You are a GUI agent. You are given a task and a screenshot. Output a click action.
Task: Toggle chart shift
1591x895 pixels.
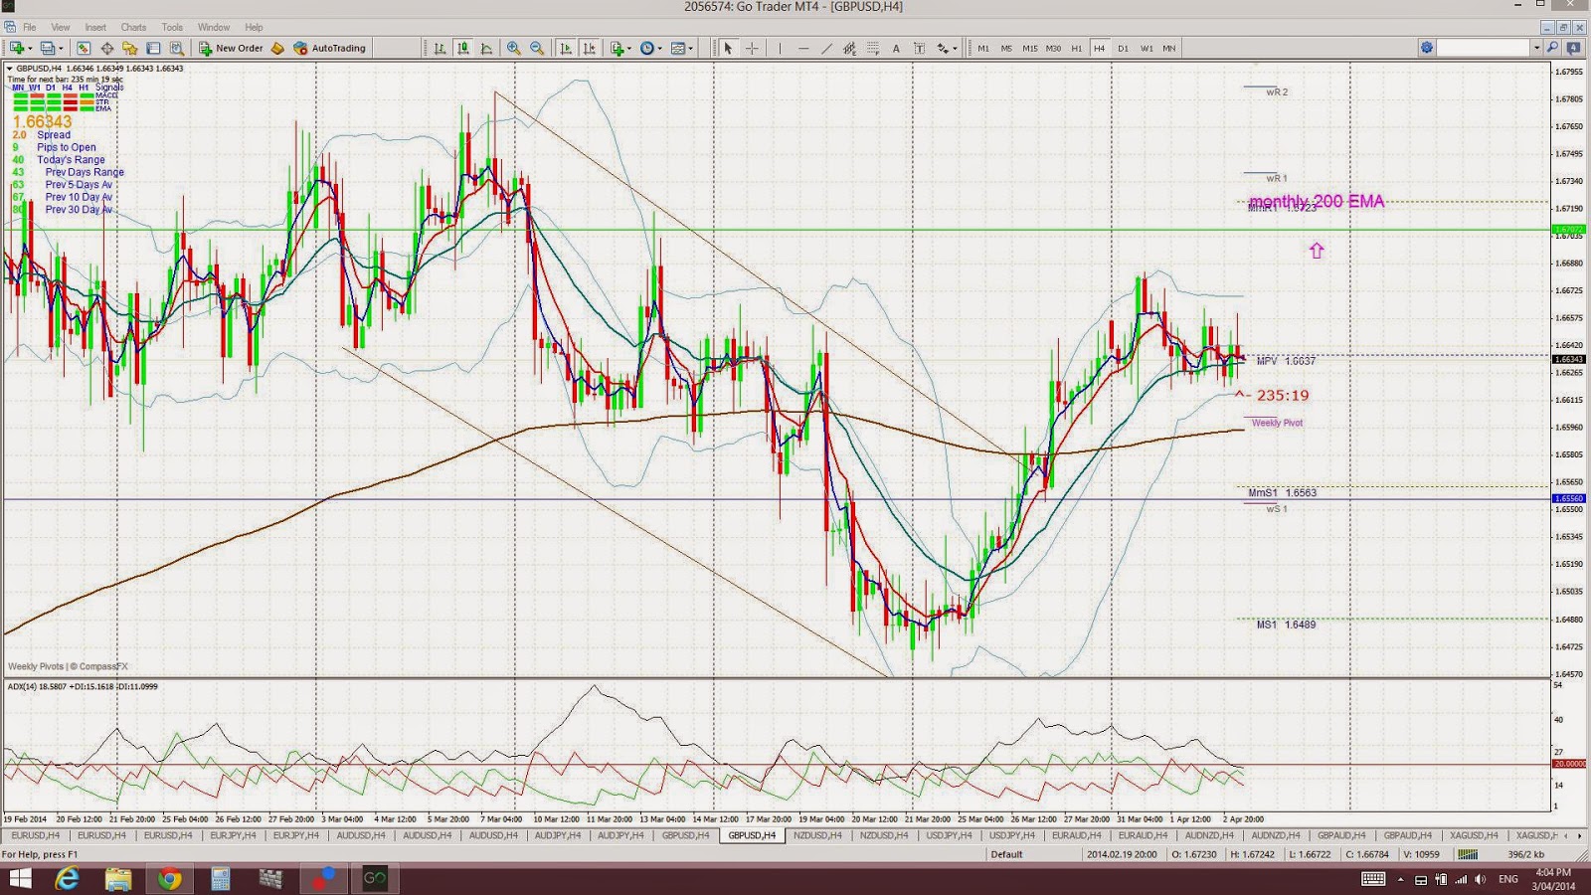click(x=590, y=48)
